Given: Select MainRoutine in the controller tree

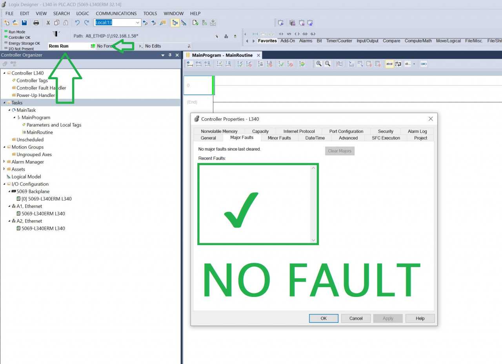Looking at the screenshot, I should coord(40,132).
